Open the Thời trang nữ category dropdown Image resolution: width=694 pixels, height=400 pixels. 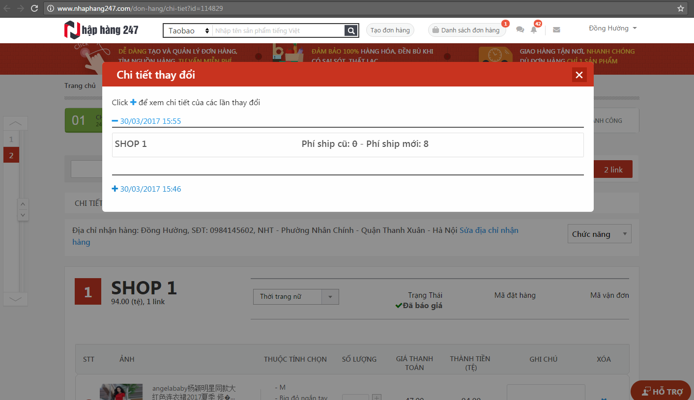(296, 297)
